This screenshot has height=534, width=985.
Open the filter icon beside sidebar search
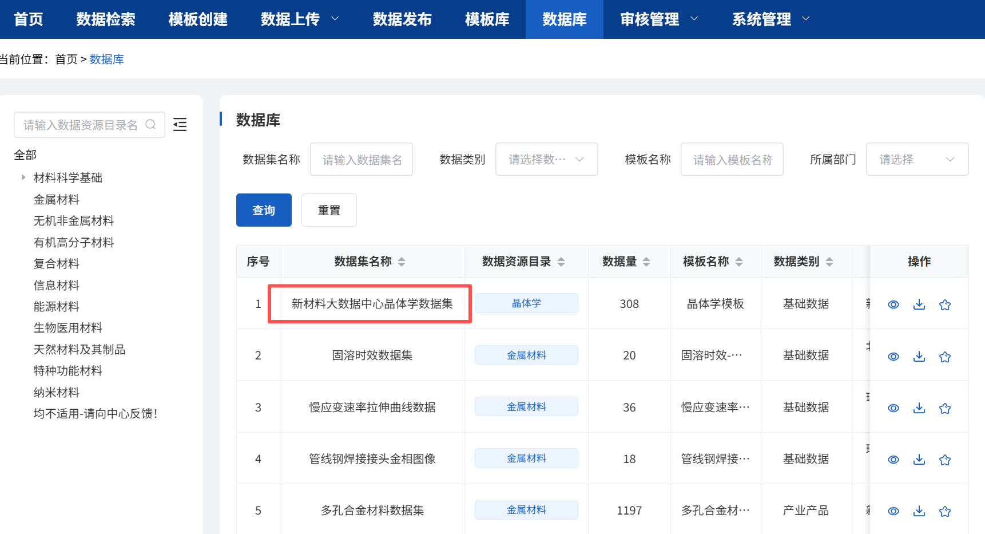pyautogui.click(x=180, y=124)
